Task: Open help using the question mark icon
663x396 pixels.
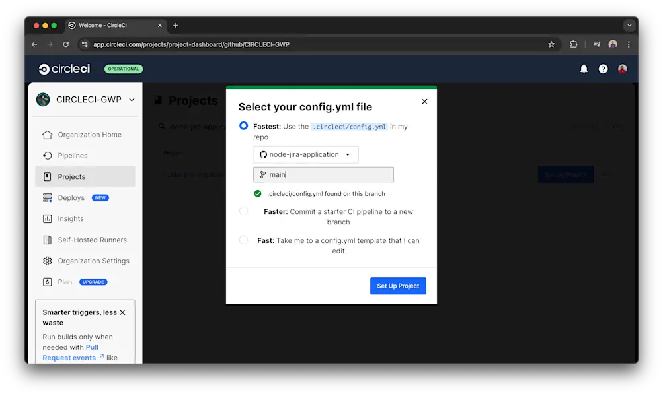Action: (x=603, y=69)
